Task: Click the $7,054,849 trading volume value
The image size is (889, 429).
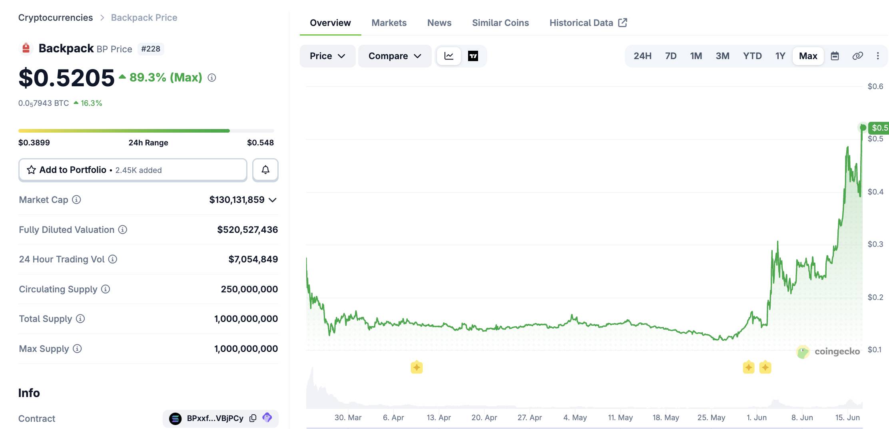Action: pyautogui.click(x=253, y=259)
